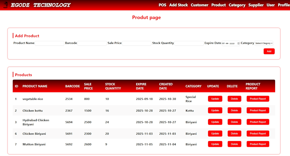This screenshot has height=156, width=290.
Task: Click the Expire Date field
Action: [x=231, y=43]
